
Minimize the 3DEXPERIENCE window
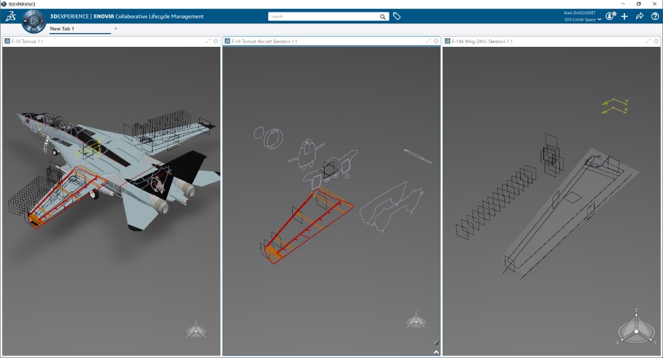pyautogui.click(x=623, y=4)
